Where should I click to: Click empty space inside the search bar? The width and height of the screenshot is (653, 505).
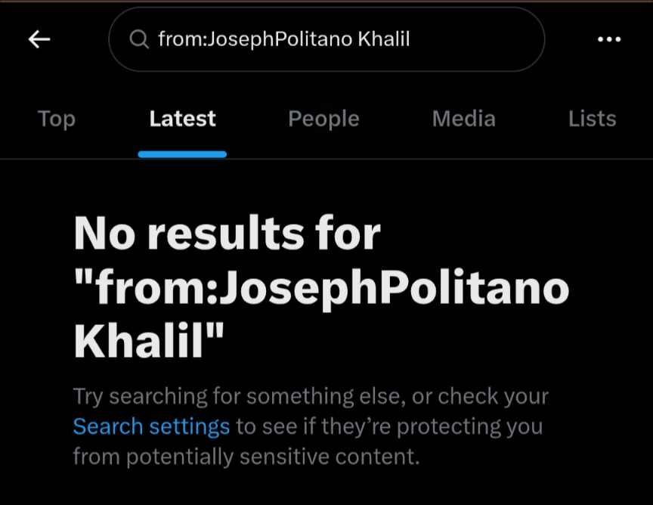coord(476,39)
